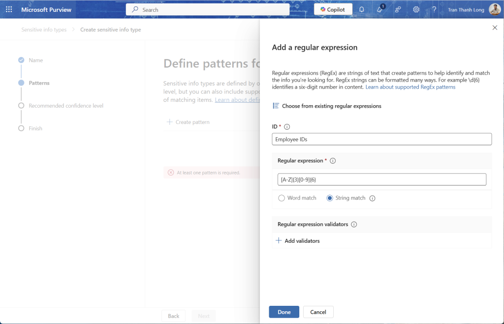Click the Help question mark icon

click(x=434, y=9)
